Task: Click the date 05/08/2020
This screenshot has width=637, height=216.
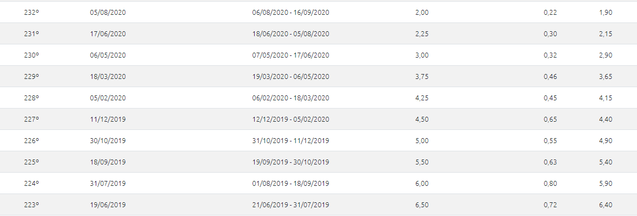Action: (108, 13)
